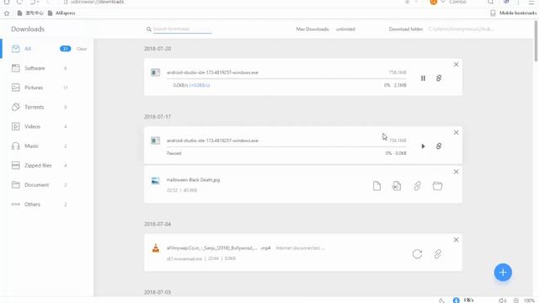Click the status bar volume icon
The height and width of the screenshot is (303, 539).
503,300
